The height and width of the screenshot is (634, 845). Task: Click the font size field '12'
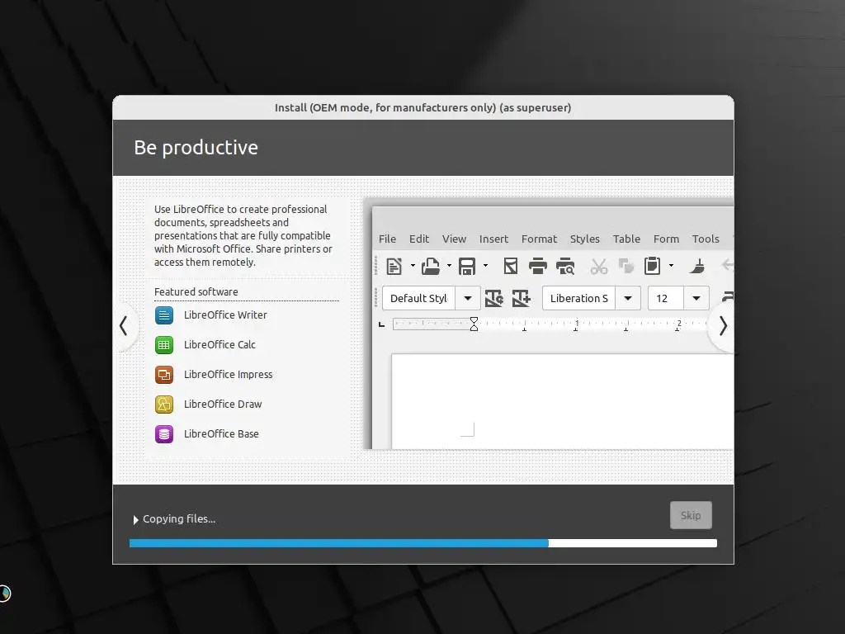666,298
